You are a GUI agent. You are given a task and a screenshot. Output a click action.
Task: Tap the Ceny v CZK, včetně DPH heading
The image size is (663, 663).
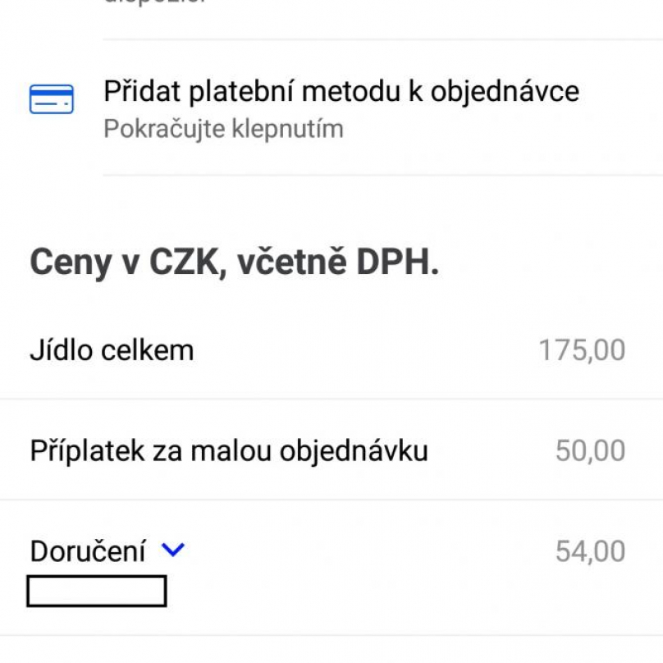coord(234,262)
